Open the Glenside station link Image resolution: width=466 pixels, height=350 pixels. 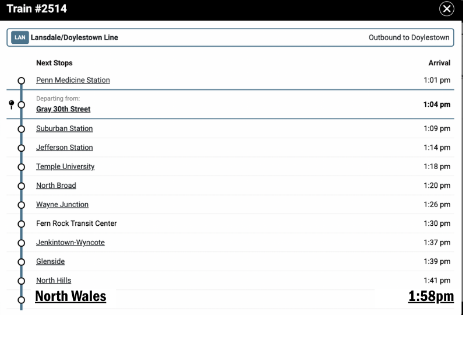pos(50,261)
